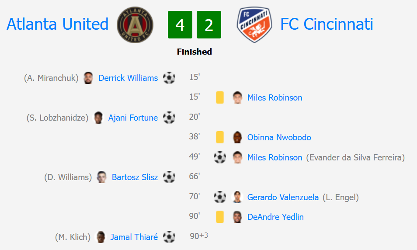This screenshot has width=417, height=250.
Task: Open DeAndre Yedlin player link
Action: click(x=275, y=217)
